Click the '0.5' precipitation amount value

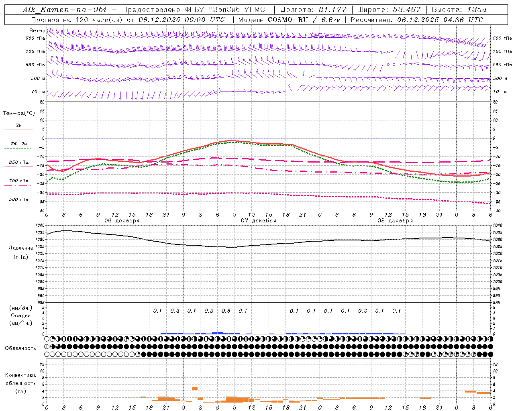[226, 311]
